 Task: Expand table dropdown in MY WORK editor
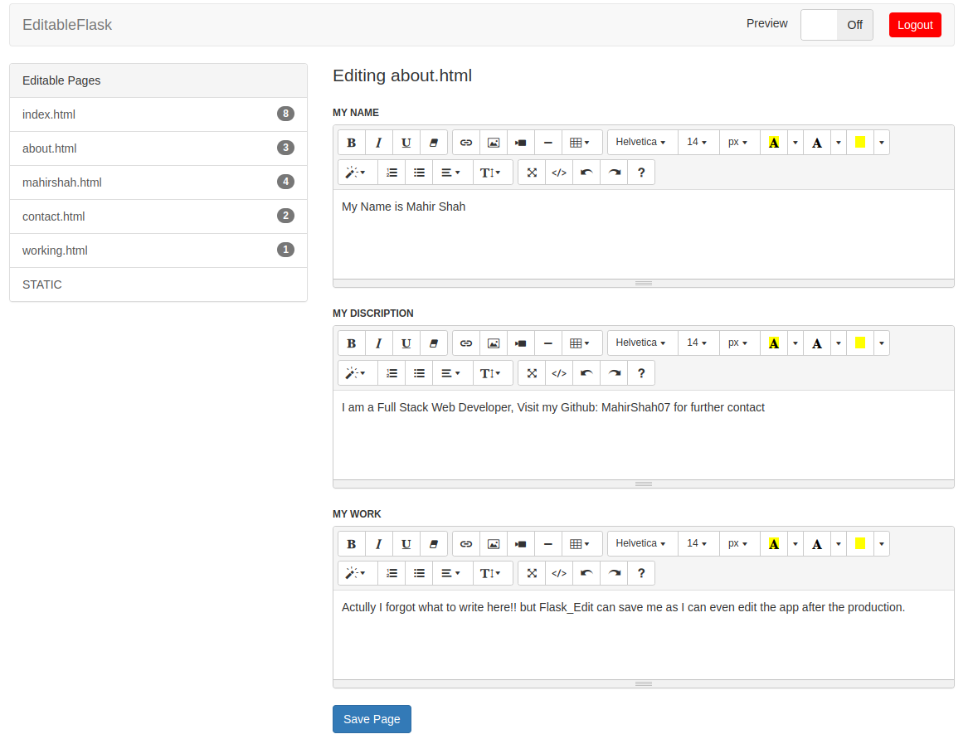[581, 544]
